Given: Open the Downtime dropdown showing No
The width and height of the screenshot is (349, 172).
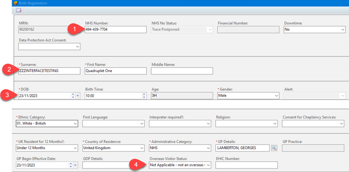Looking at the screenshot, I should [x=343, y=30].
